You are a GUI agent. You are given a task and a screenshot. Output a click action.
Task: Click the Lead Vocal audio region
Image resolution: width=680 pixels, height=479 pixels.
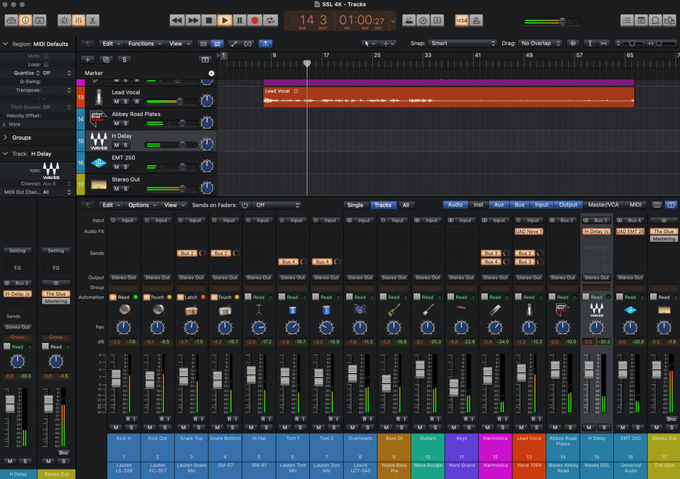tap(448, 97)
